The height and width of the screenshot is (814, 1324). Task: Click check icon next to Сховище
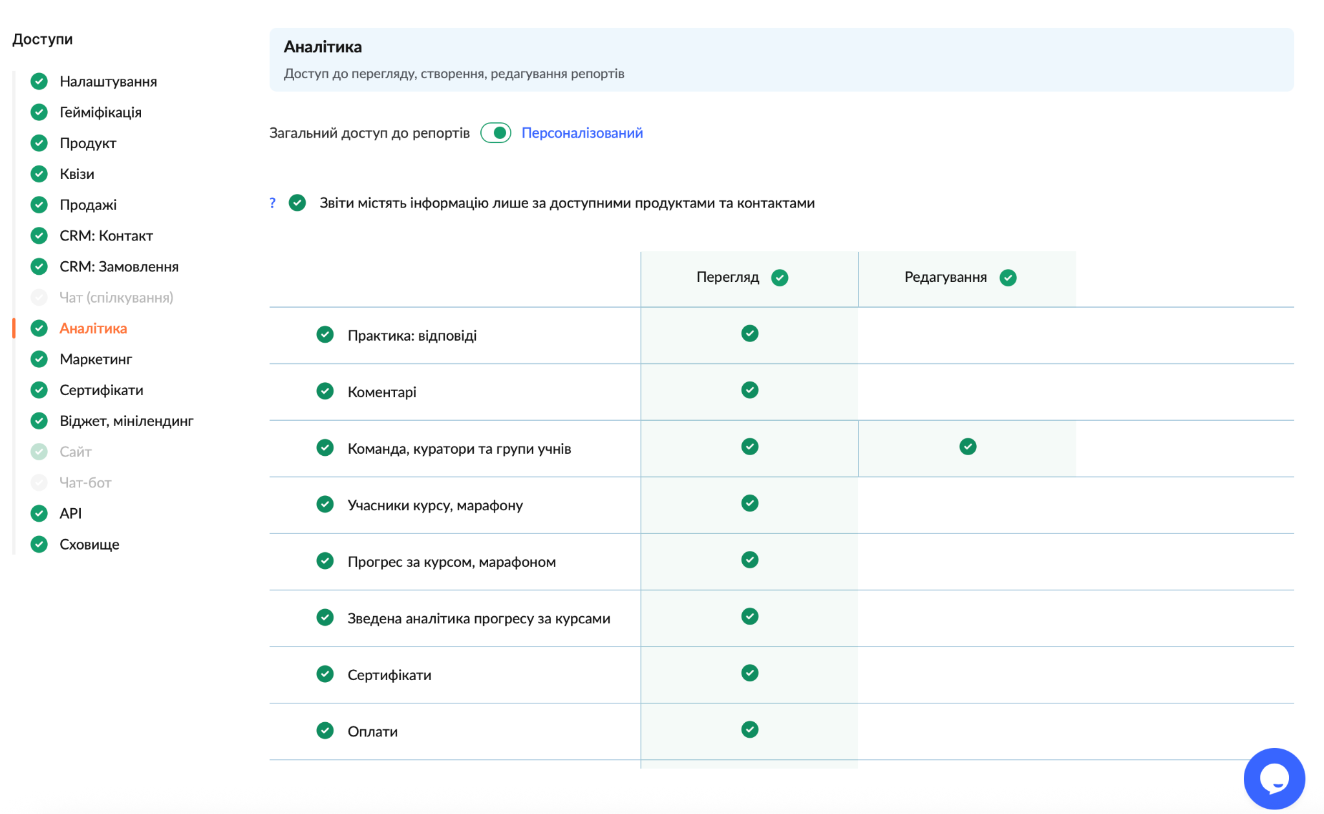(x=39, y=544)
